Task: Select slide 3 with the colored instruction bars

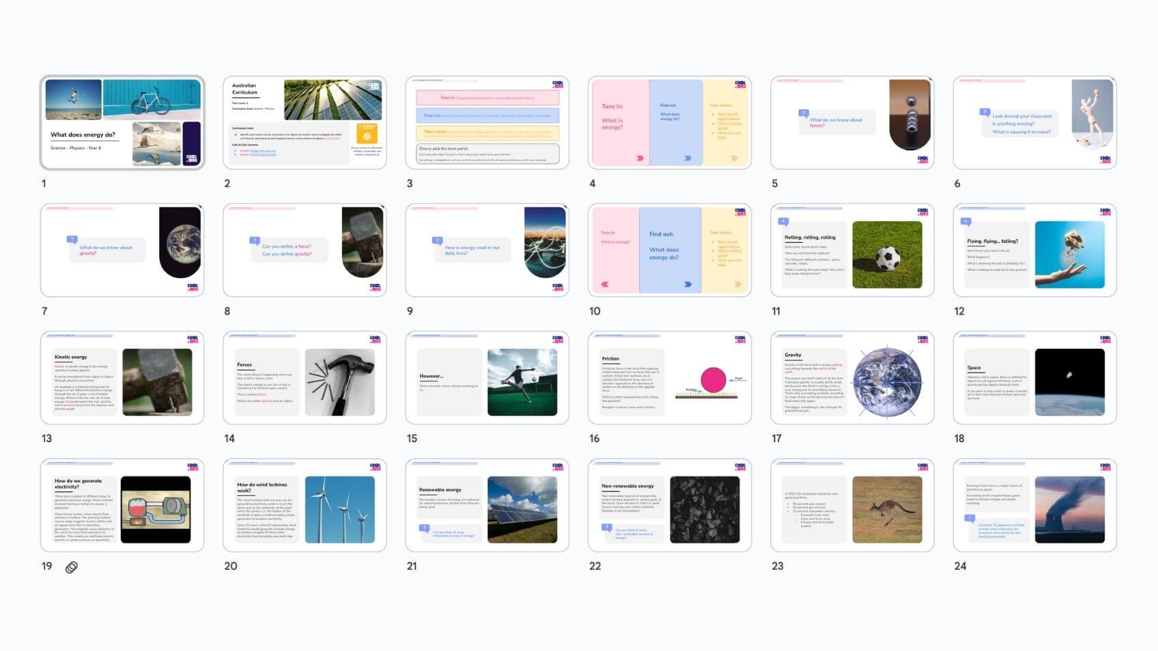Action: click(487, 123)
